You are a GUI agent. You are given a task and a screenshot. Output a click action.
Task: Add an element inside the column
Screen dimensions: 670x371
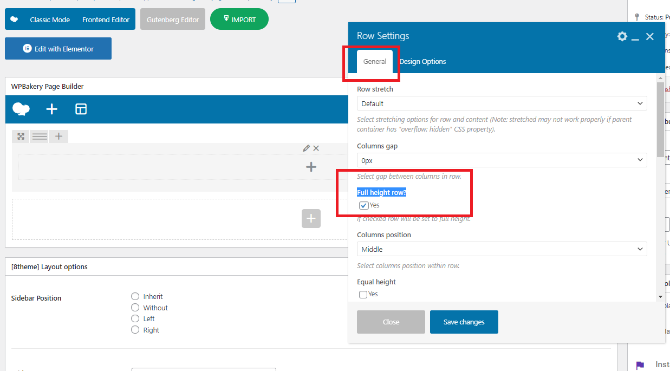pyautogui.click(x=311, y=167)
